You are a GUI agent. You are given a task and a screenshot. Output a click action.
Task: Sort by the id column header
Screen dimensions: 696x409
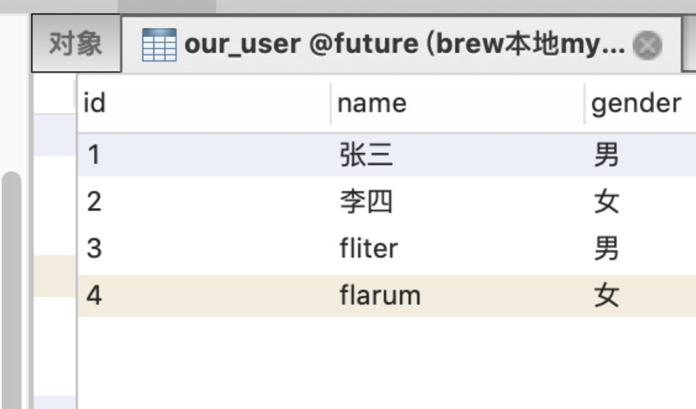pyautogui.click(x=95, y=103)
